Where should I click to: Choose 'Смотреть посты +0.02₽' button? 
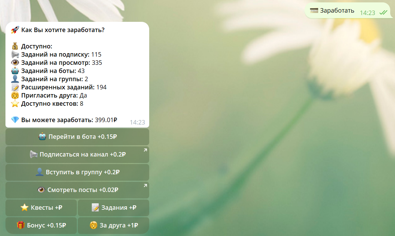pos(77,190)
